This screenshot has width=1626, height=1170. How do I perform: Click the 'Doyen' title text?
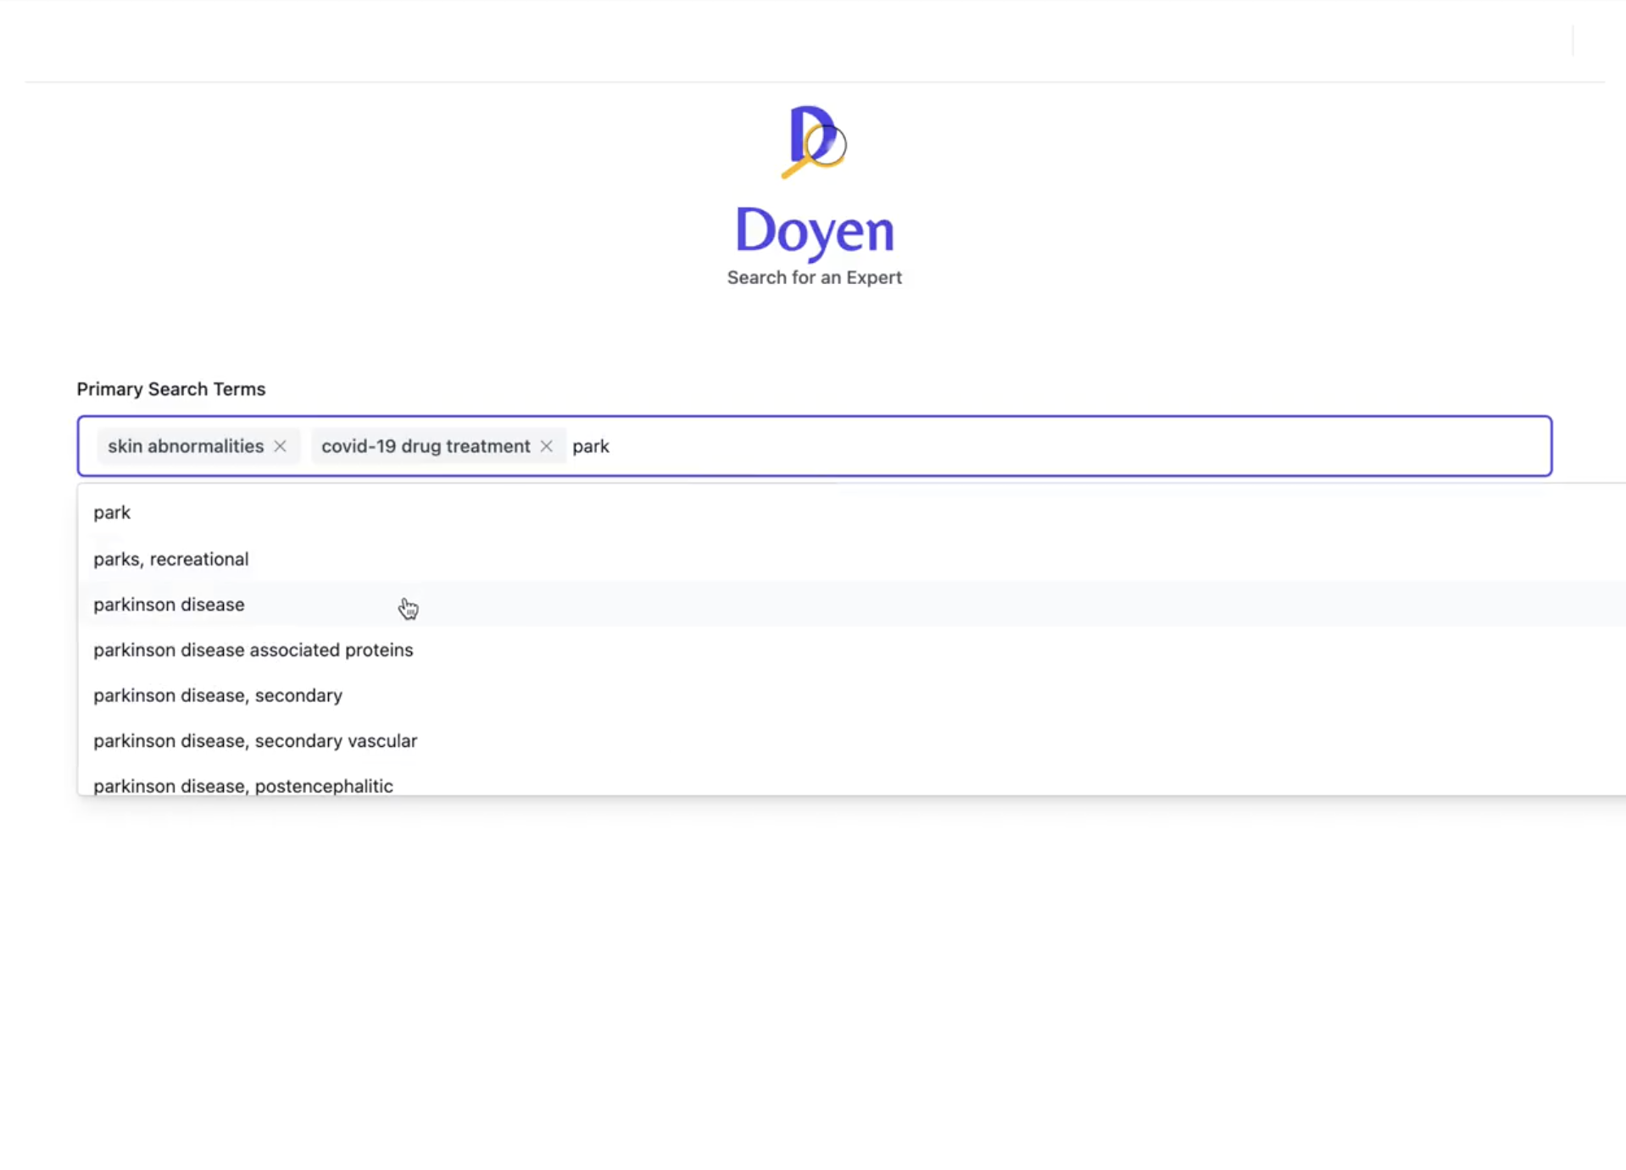tap(815, 231)
